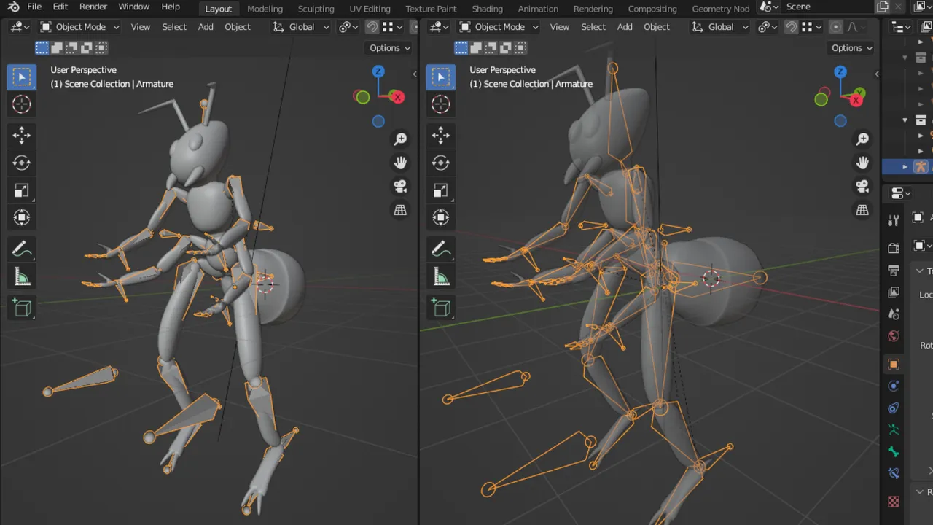Open Options dropdown in left viewport

click(389, 48)
